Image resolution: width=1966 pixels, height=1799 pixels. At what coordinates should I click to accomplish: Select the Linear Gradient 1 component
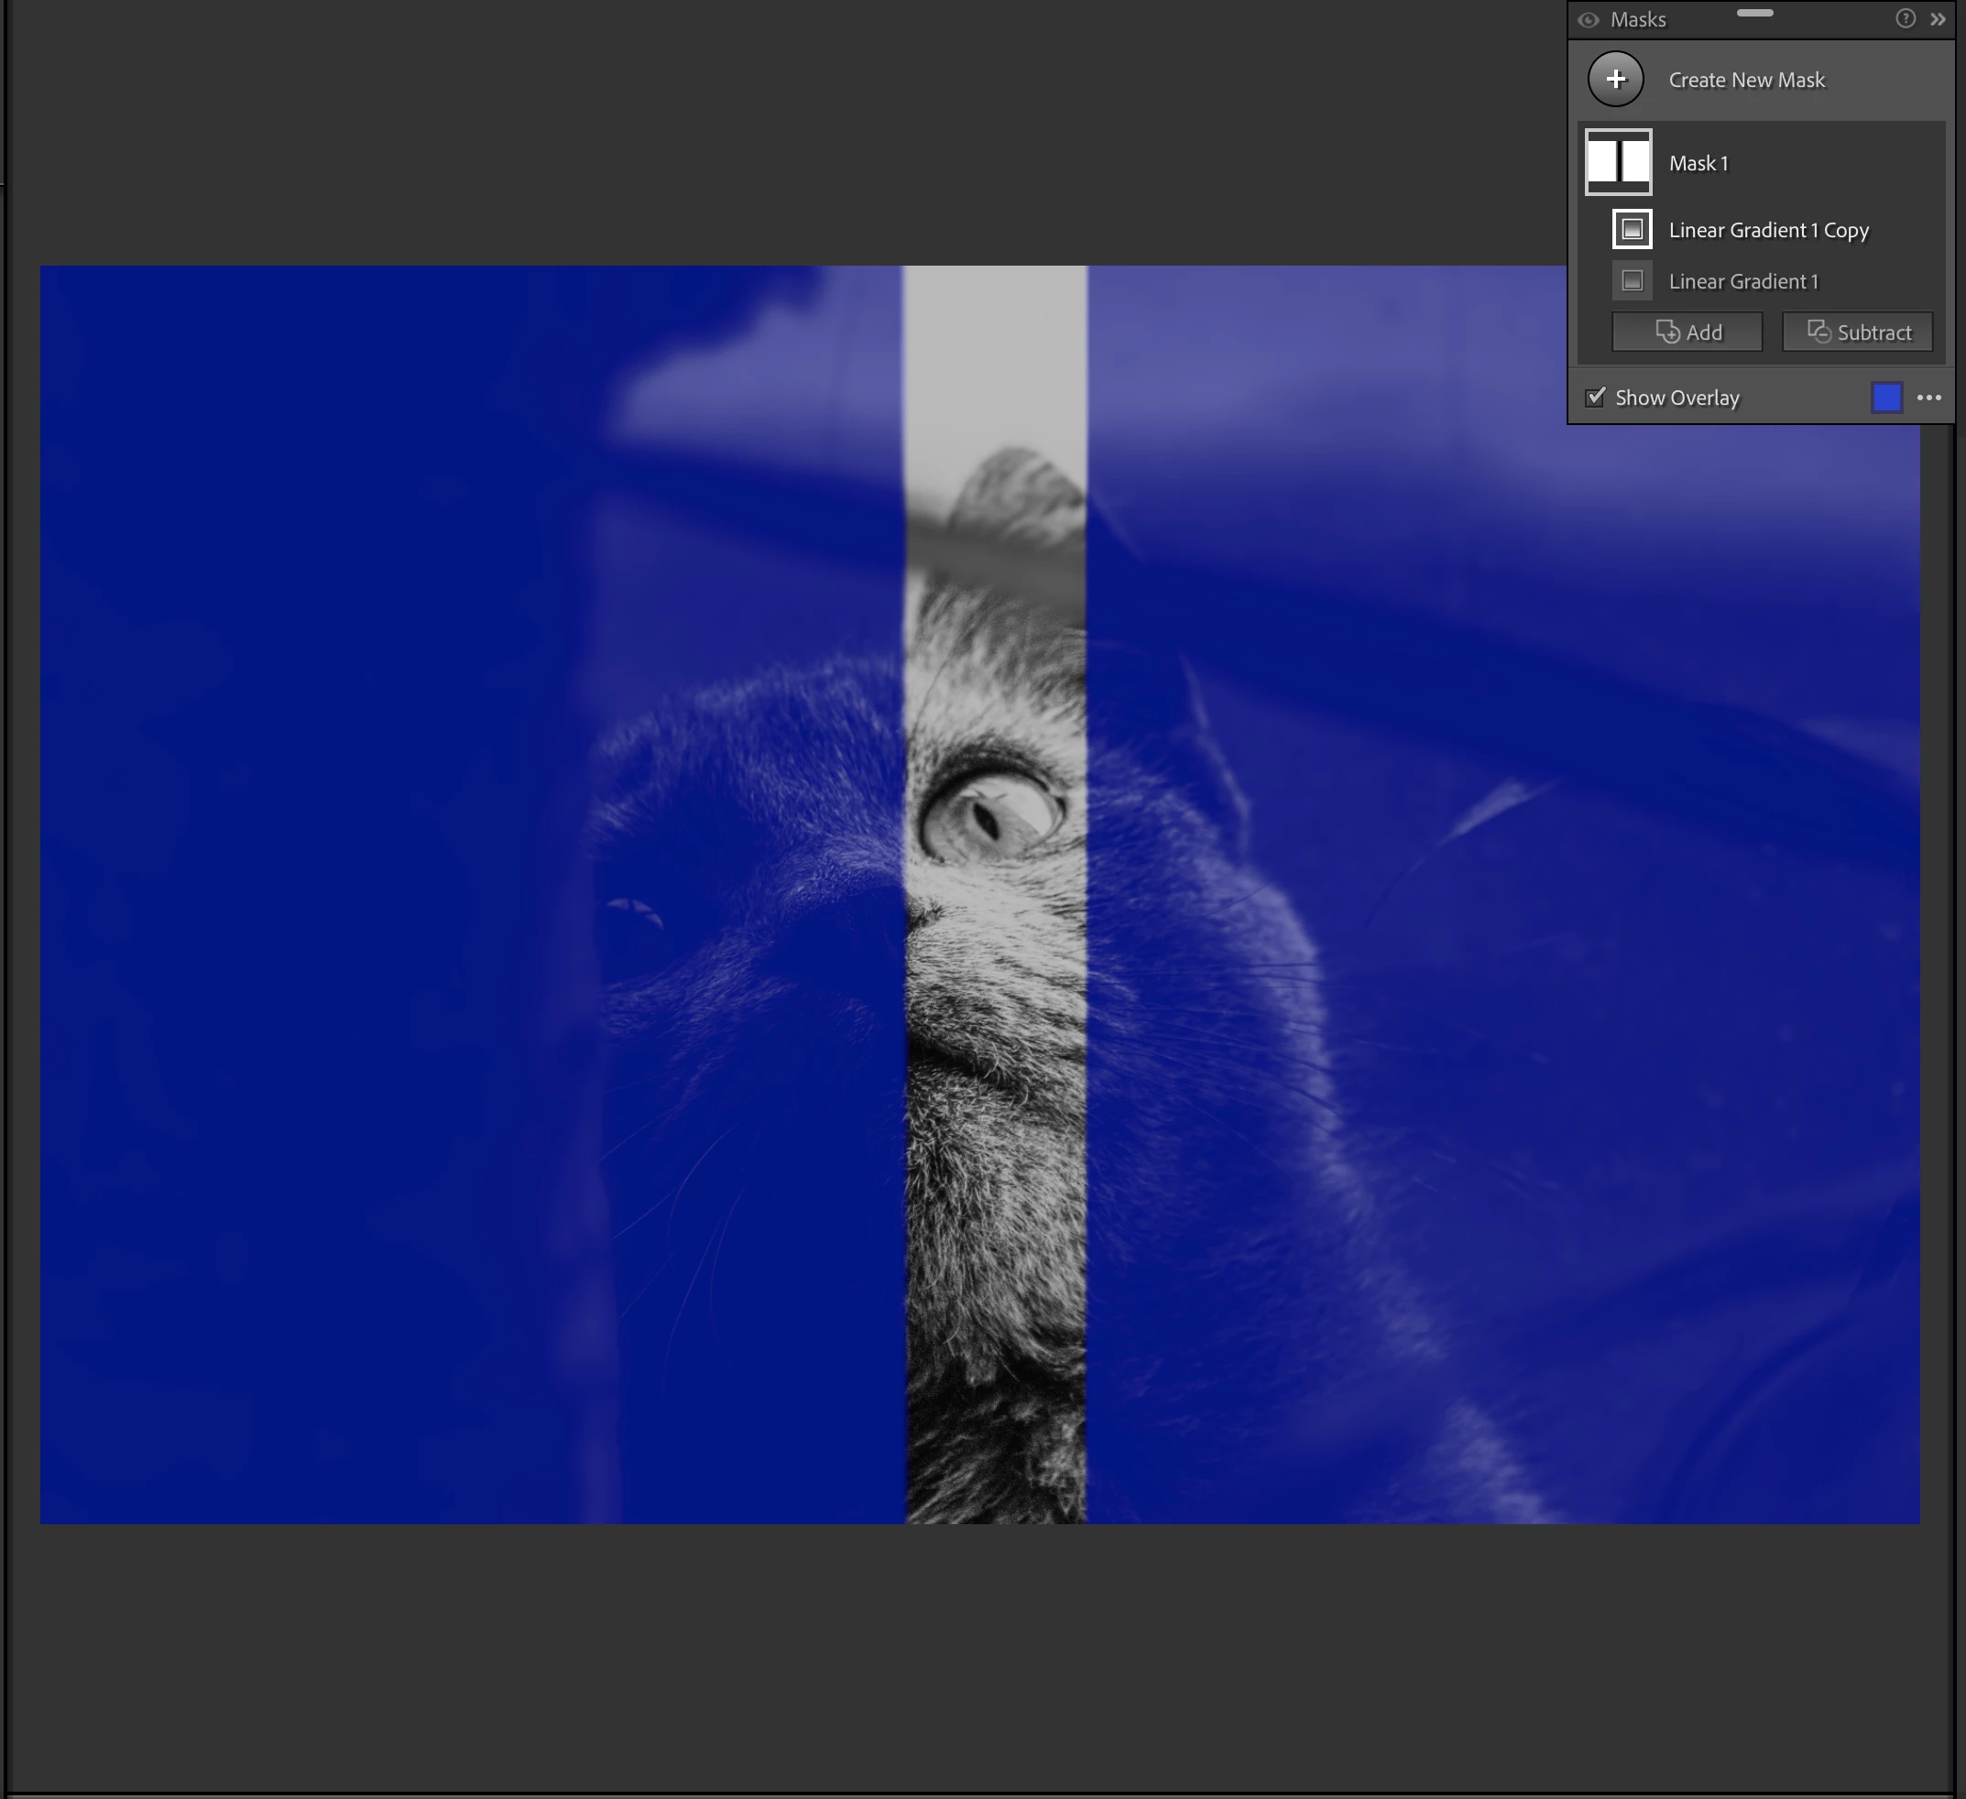[x=1742, y=282]
